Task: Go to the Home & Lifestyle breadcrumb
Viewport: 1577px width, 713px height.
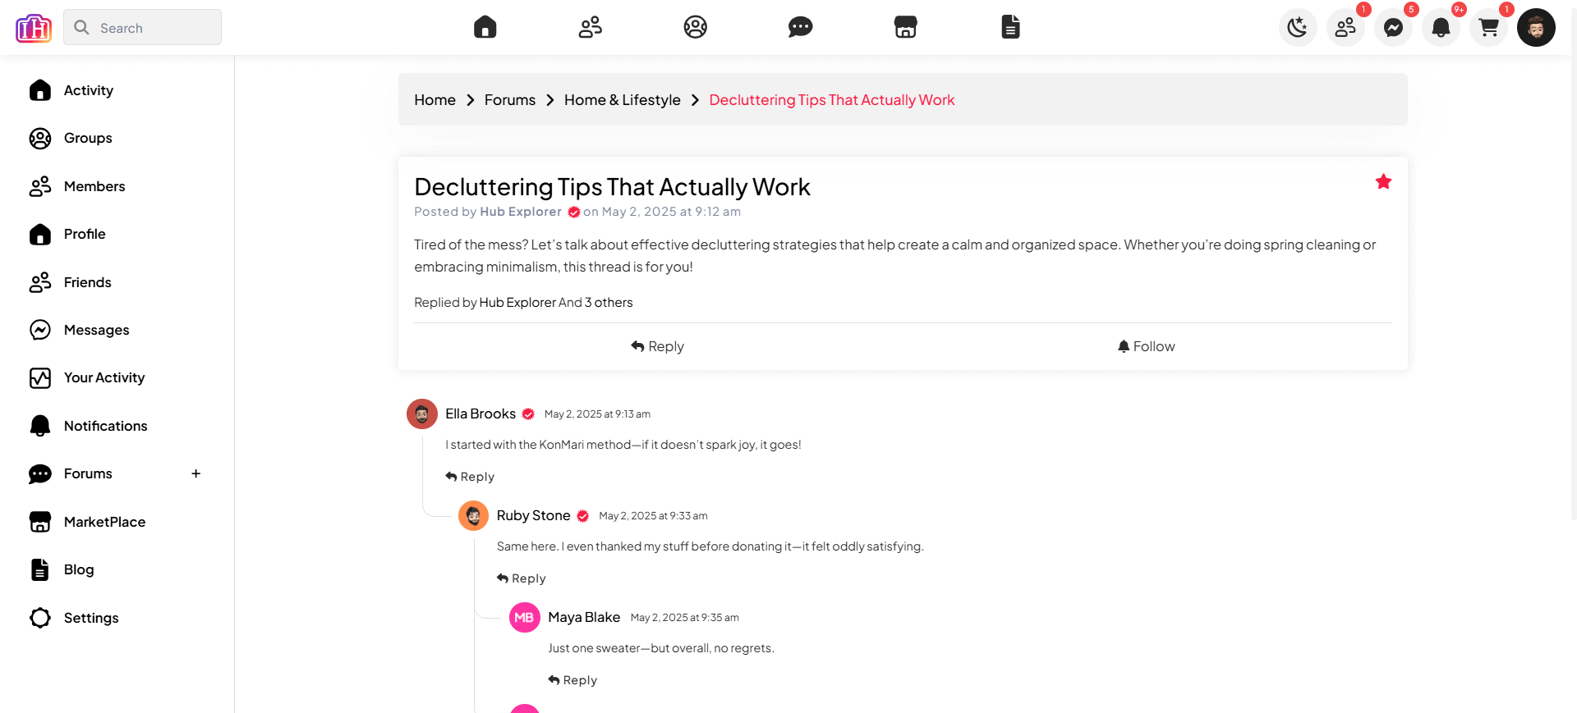Action: coord(622,100)
